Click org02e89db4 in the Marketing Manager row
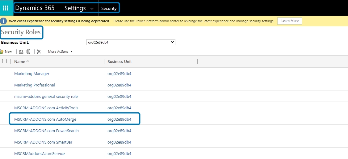 (119, 73)
